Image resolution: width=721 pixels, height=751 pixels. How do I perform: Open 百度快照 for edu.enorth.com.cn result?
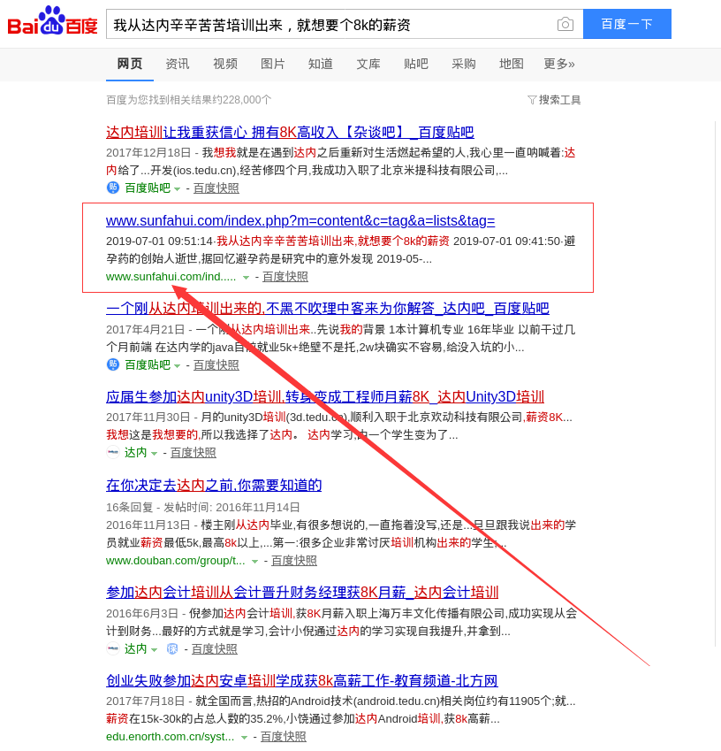click(x=284, y=737)
